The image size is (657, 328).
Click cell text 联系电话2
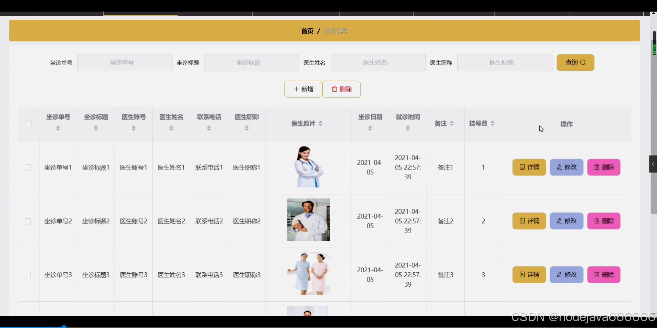[209, 221]
